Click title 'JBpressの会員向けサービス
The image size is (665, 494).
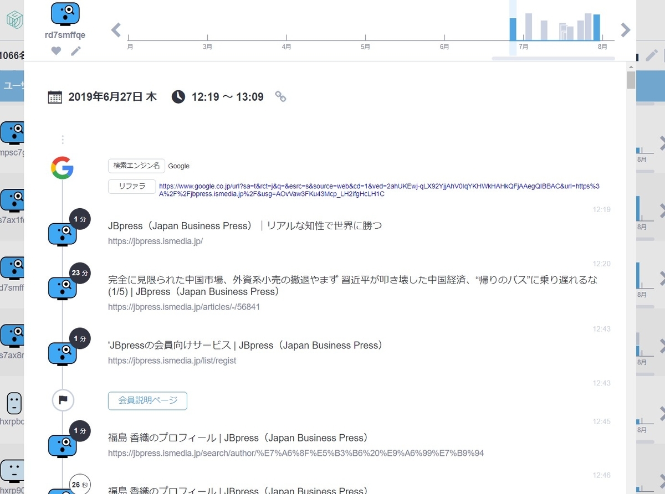[x=245, y=345]
